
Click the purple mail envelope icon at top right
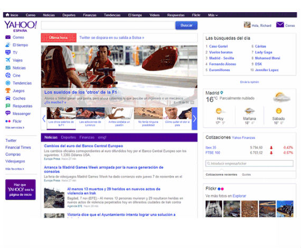(280, 25)
